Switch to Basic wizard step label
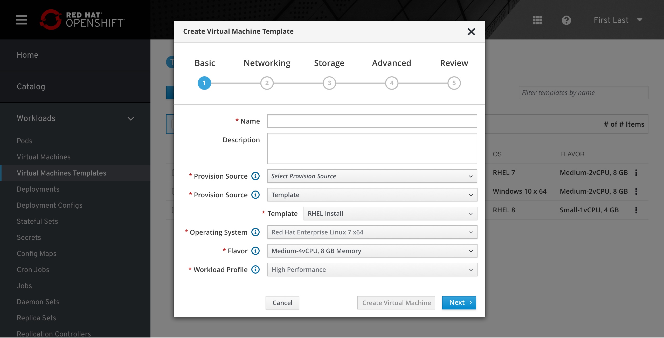 tap(205, 63)
